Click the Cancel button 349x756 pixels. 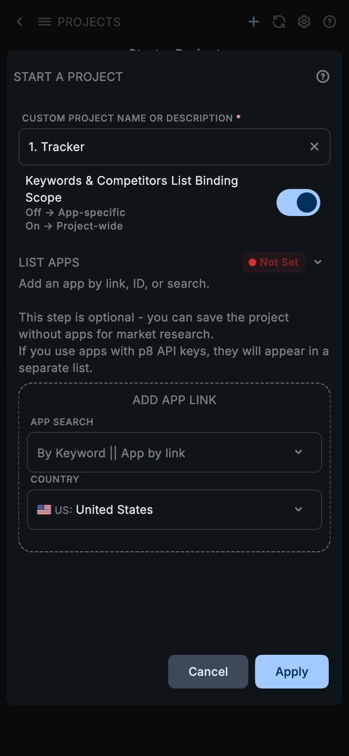(208, 671)
